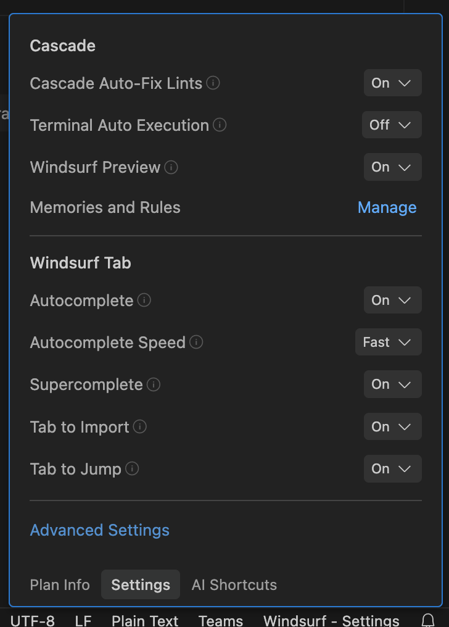Click the Supercomplete info icon
This screenshot has width=449, height=627.
click(x=154, y=384)
